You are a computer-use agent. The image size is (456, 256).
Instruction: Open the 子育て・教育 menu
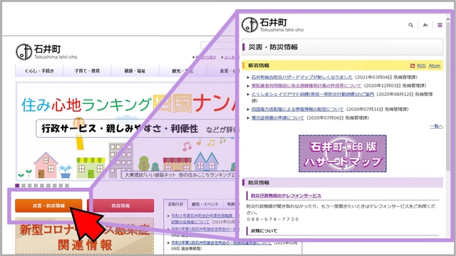click(87, 70)
